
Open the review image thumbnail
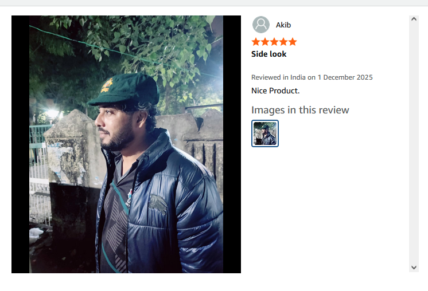click(265, 133)
